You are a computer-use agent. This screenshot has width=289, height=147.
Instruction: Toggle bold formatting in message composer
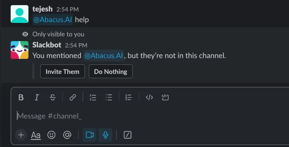(21, 97)
